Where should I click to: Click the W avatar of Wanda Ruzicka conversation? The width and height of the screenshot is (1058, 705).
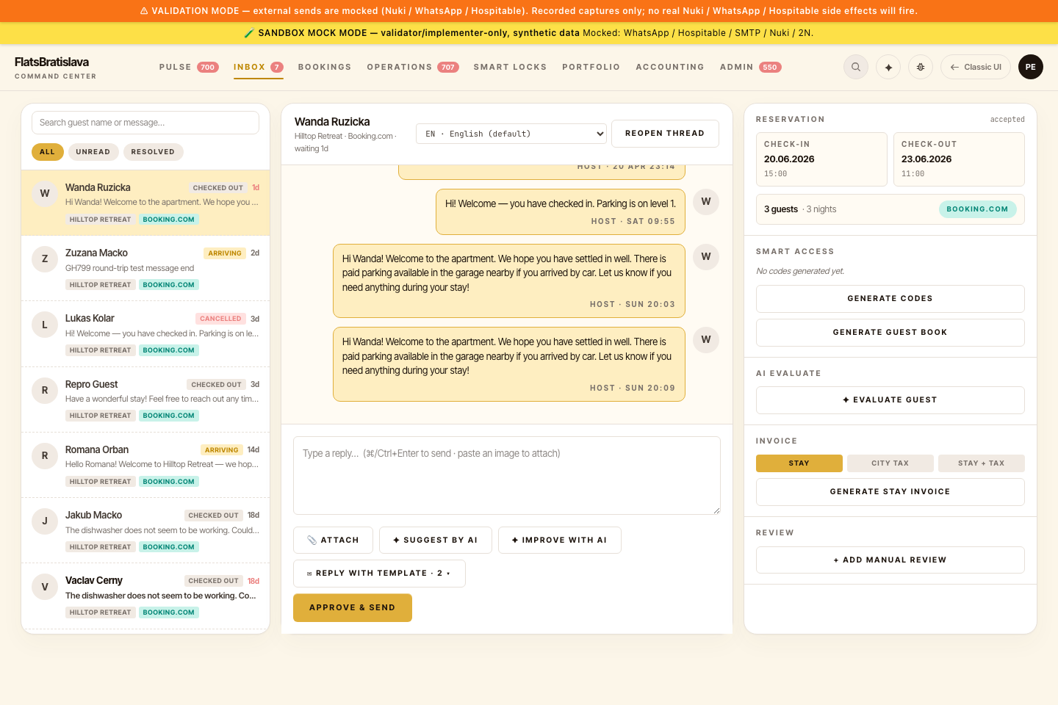coord(45,193)
